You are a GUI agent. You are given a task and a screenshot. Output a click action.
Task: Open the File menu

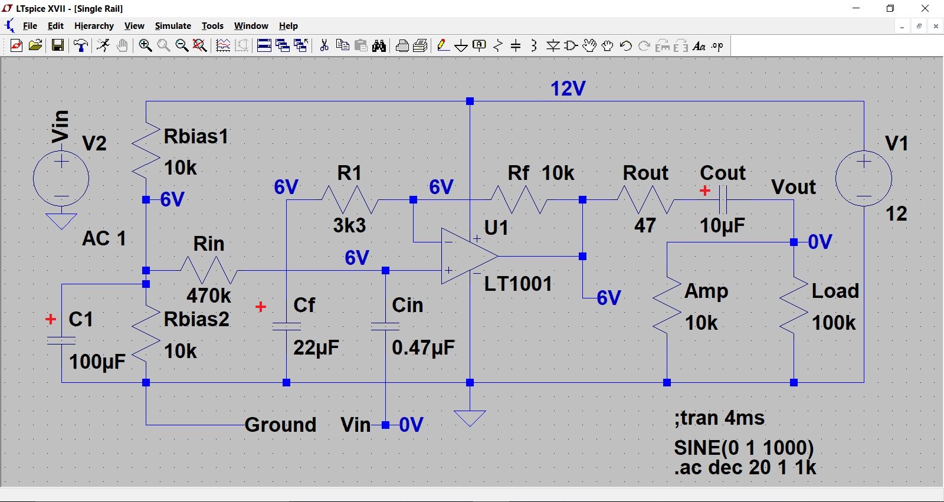tap(30, 26)
